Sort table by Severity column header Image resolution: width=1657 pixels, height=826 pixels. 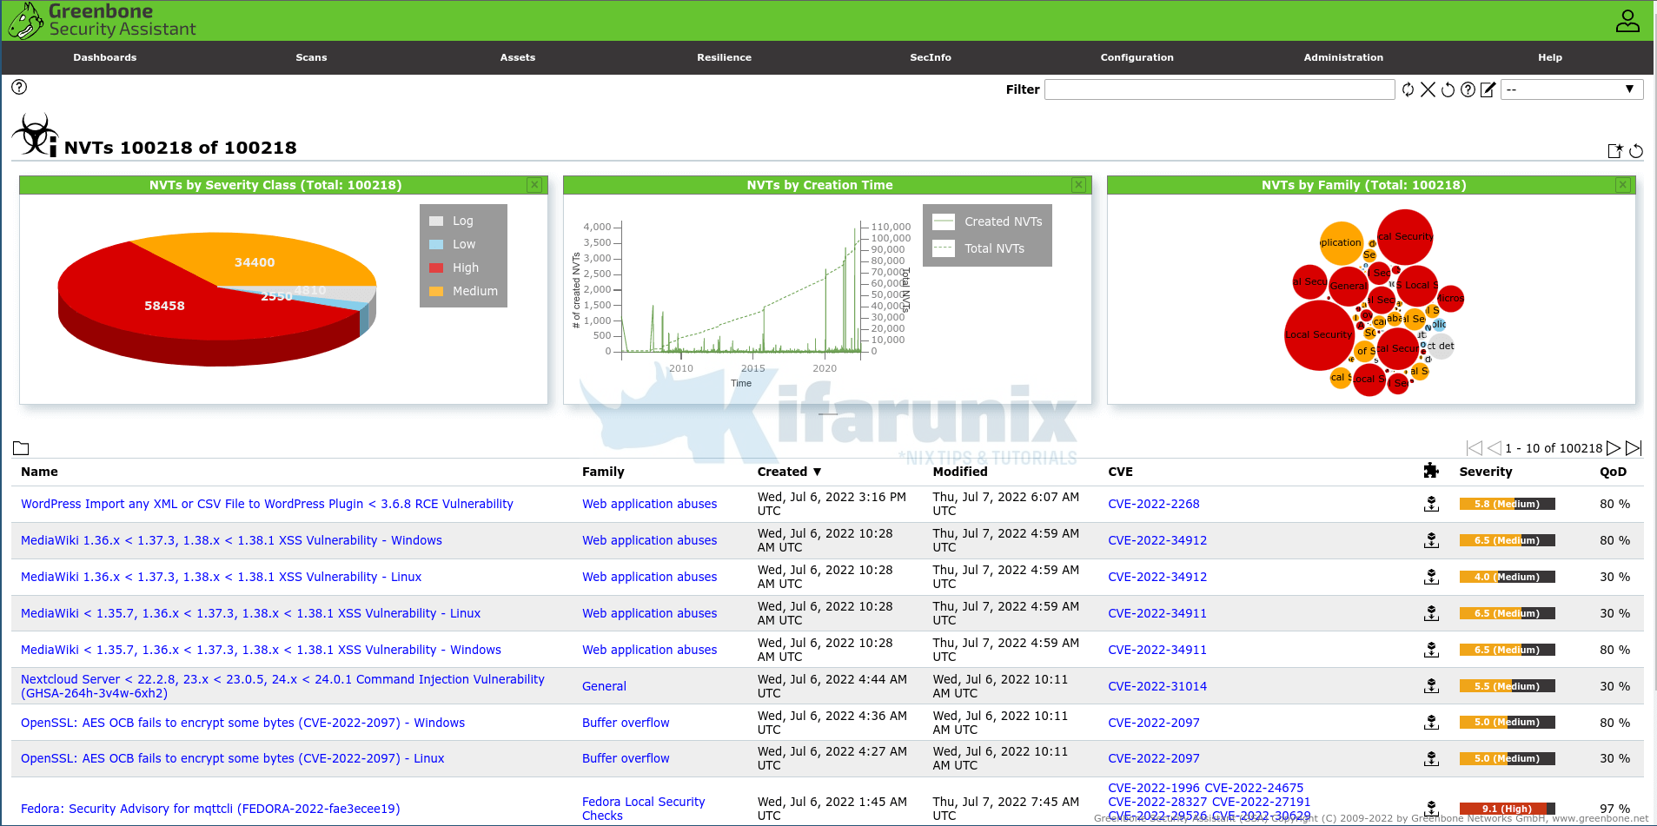click(1485, 472)
